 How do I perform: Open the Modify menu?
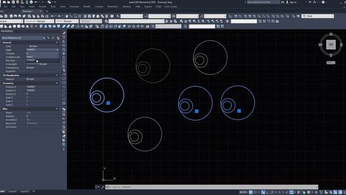coord(87,6)
